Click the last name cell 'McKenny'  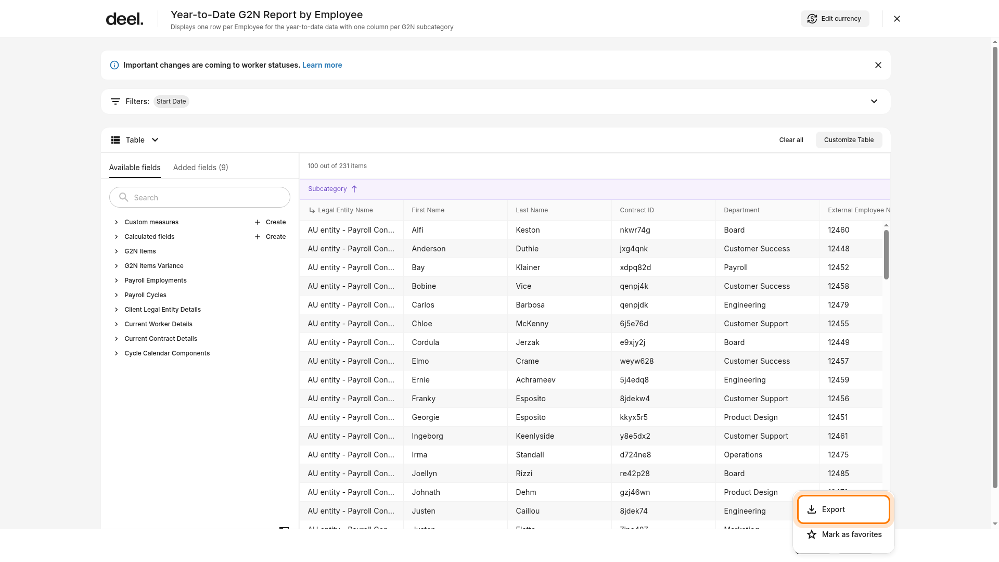[560, 324]
